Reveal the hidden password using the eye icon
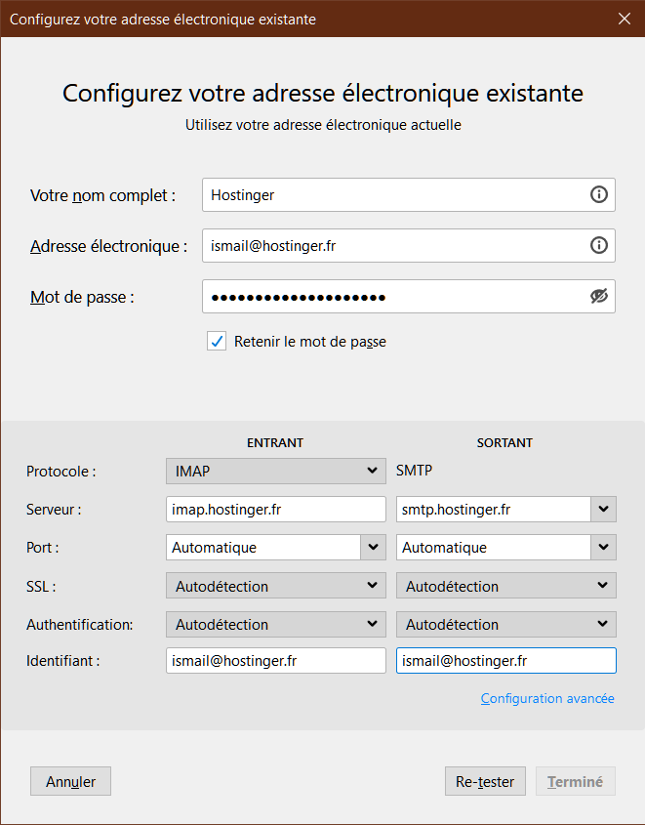The height and width of the screenshot is (825, 645). [x=598, y=296]
